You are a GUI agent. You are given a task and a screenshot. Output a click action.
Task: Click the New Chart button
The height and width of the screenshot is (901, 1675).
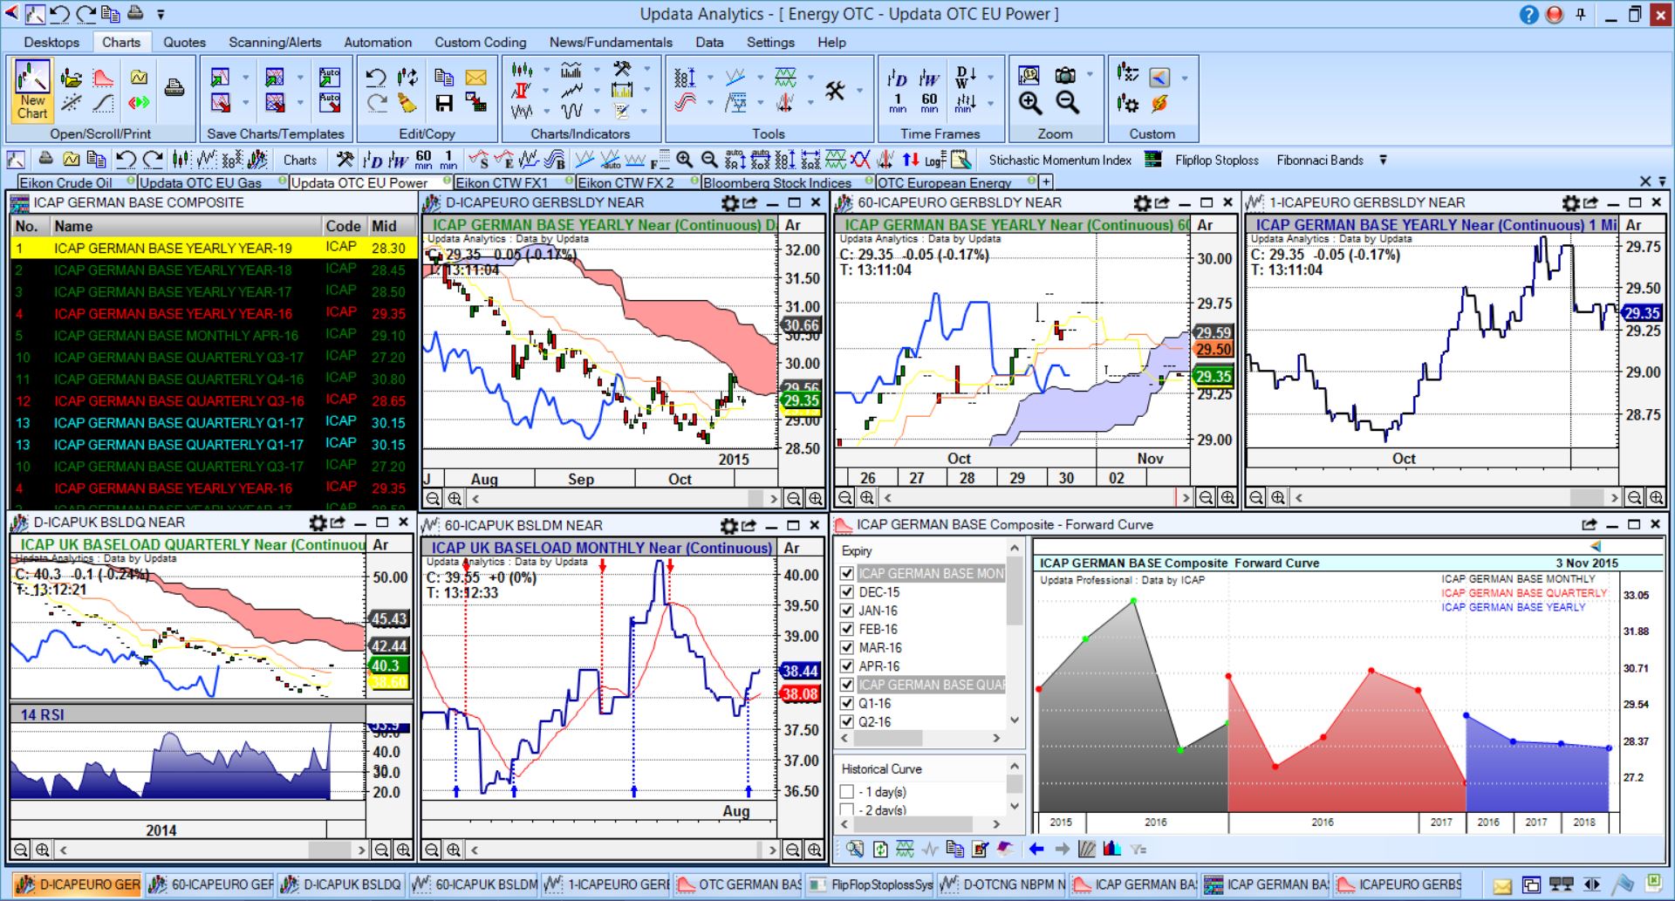pyautogui.click(x=32, y=91)
